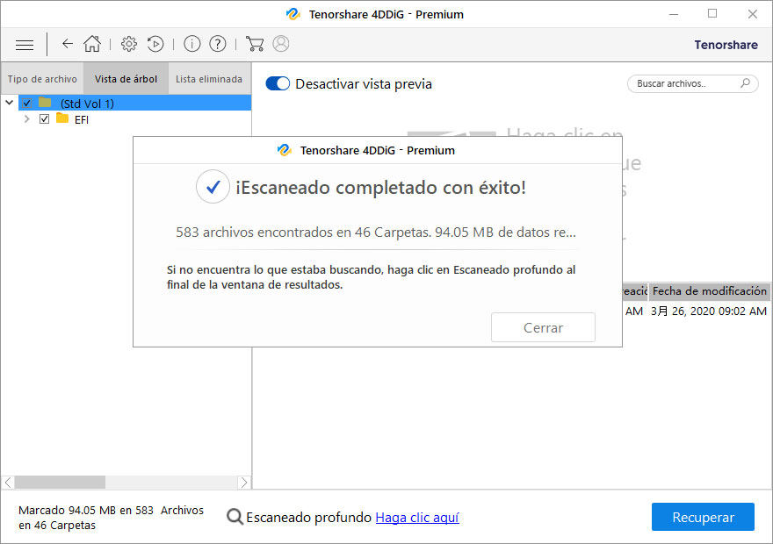This screenshot has height=544, width=773.
Task: Click the Cerrar button in dialog
Action: click(543, 327)
